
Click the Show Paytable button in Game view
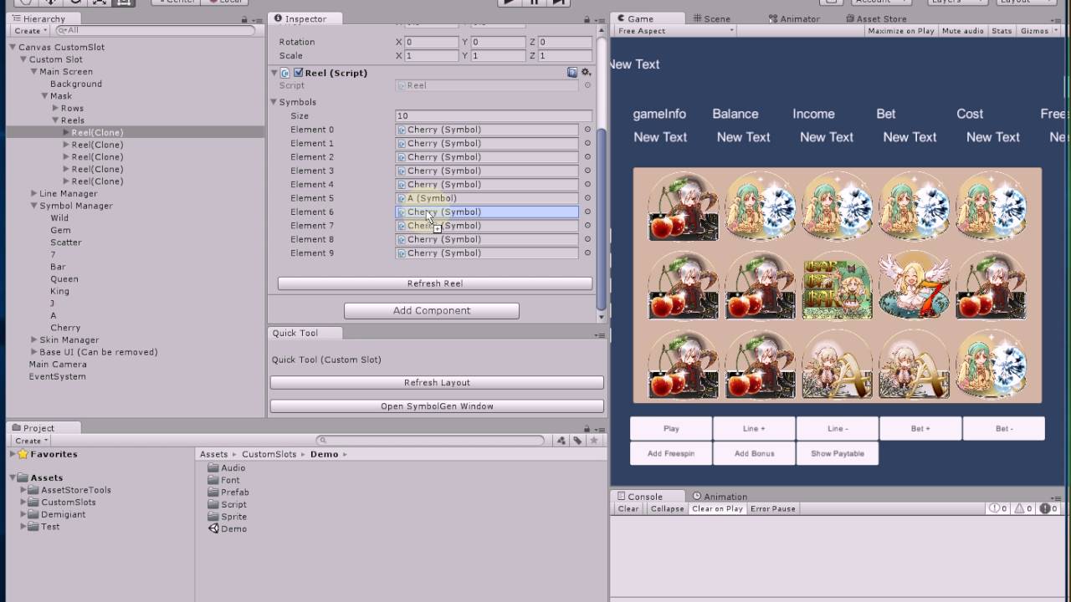click(x=837, y=453)
